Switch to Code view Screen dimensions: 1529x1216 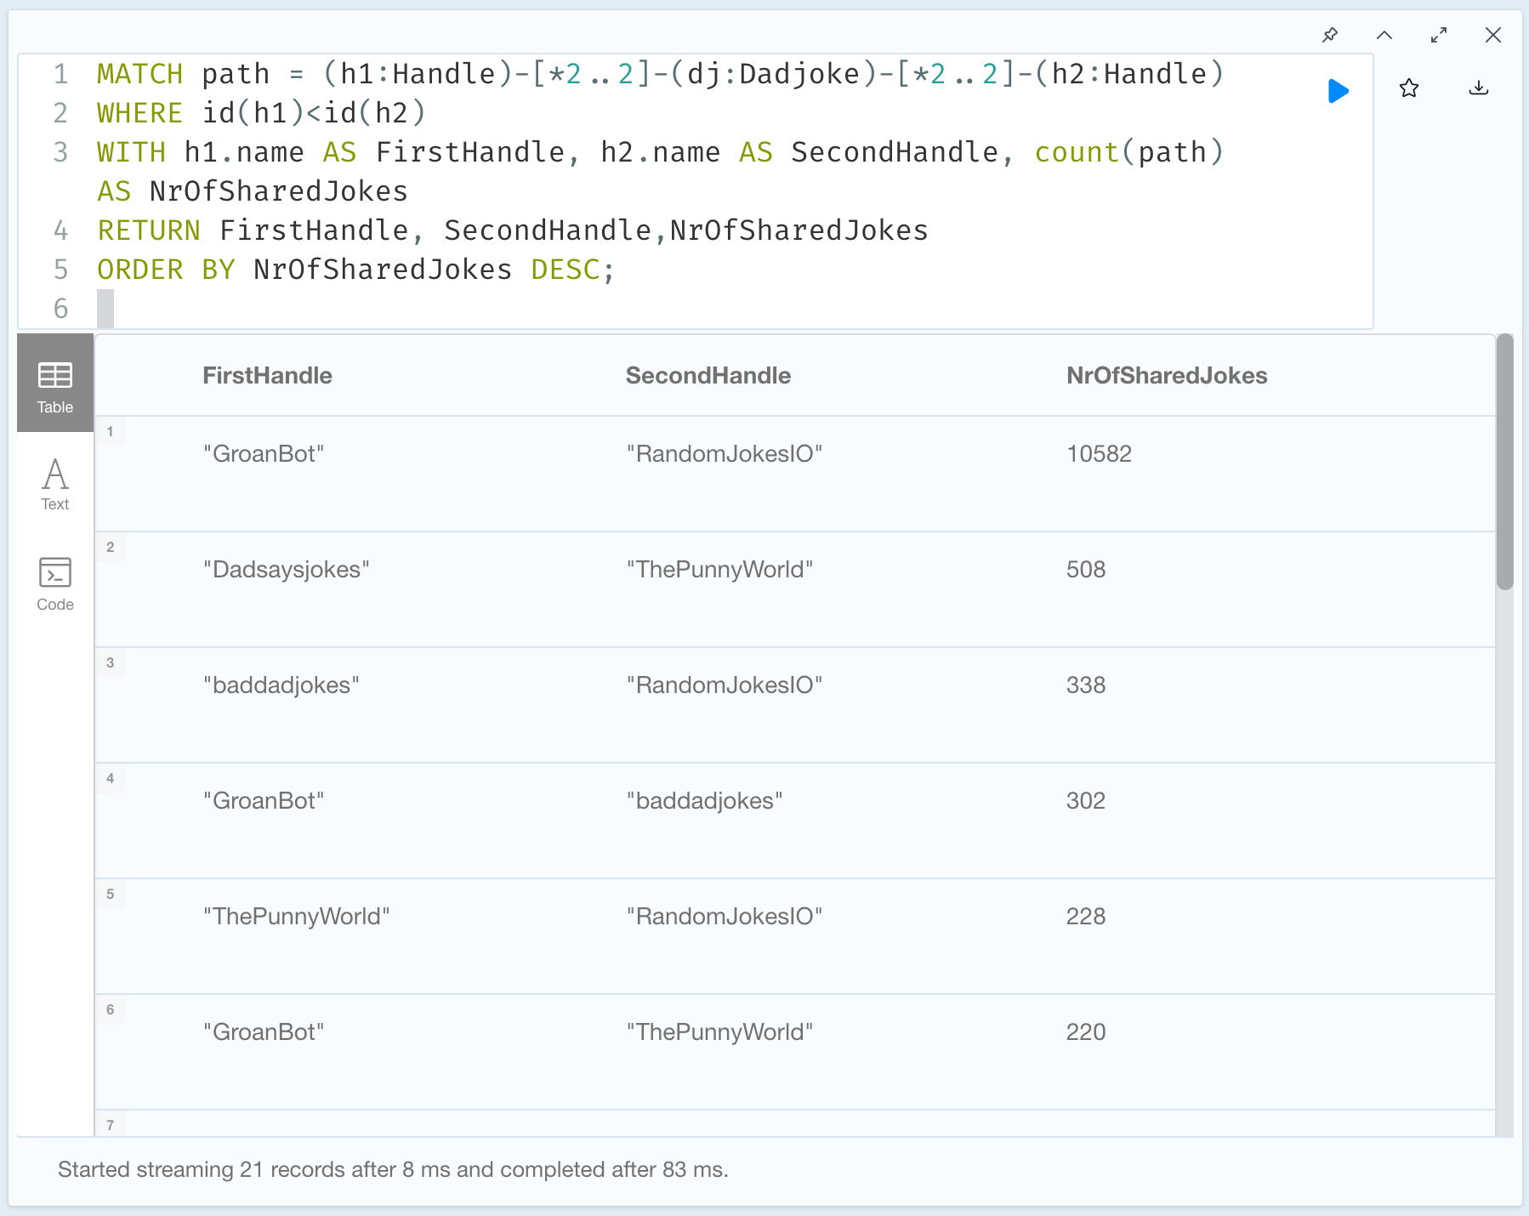click(x=55, y=583)
